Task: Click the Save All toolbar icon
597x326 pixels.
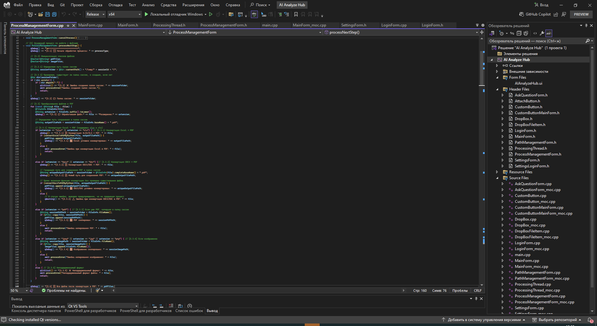Action: point(54,14)
